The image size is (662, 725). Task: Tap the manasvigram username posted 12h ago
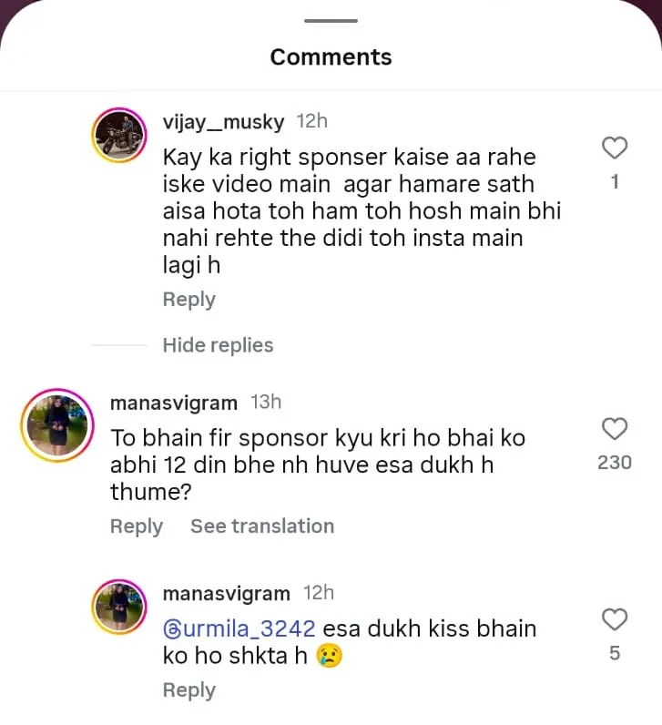pos(226,594)
